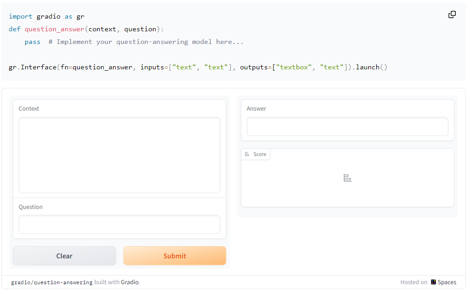Focus the Context text area
468x291 pixels.
(x=119, y=155)
